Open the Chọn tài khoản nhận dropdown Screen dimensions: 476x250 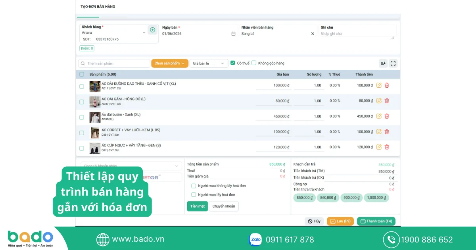[x=131, y=165]
